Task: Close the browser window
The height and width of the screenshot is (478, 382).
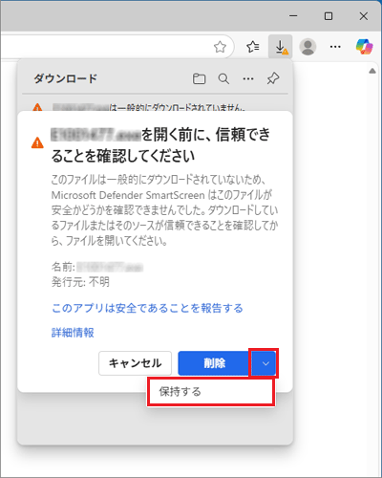Action: tap(364, 16)
